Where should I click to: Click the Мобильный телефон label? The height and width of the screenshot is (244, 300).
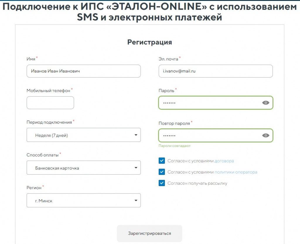tap(48, 91)
